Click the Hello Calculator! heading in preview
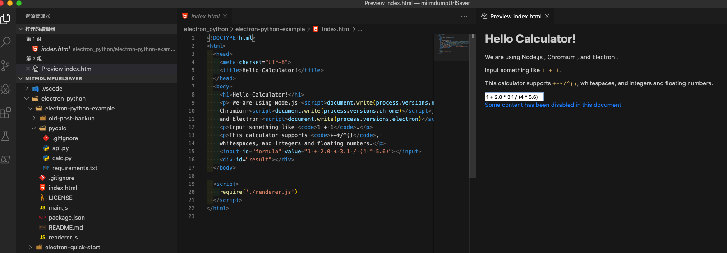The width and height of the screenshot is (727, 253). point(530,39)
